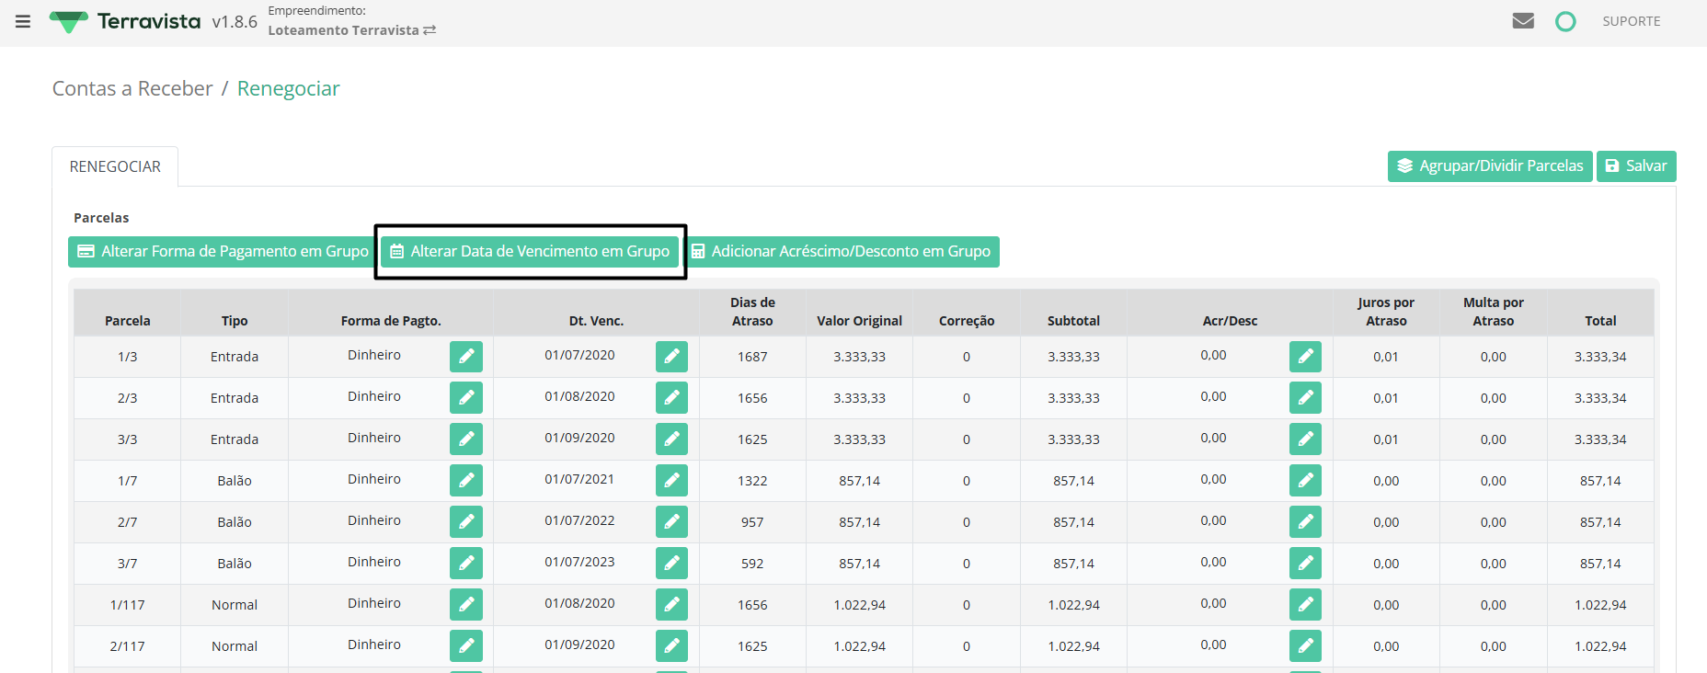1707x673 pixels.
Task: Click the Terravista logo
Action: (x=124, y=21)
